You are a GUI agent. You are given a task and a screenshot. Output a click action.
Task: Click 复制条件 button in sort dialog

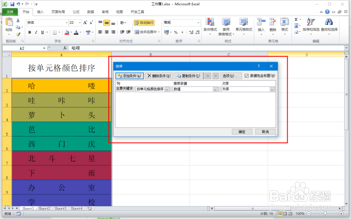click(x=188, y=76)
